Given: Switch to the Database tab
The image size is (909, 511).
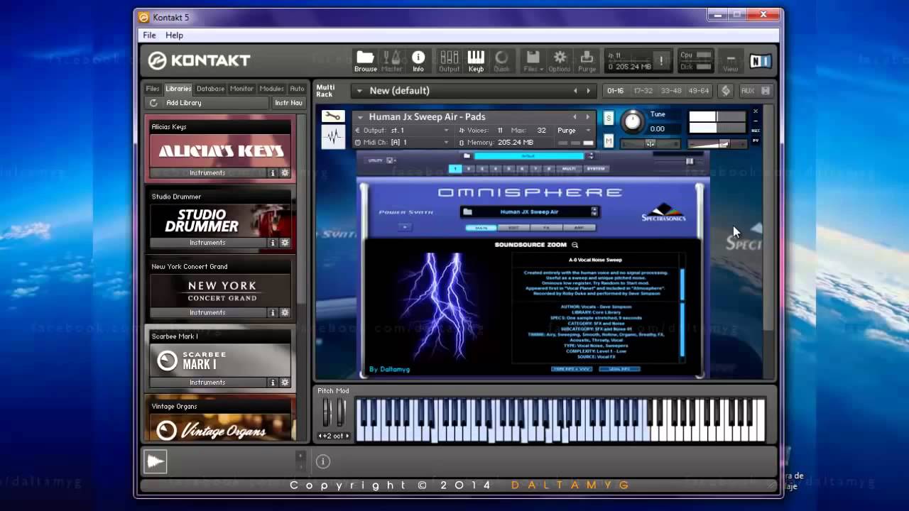Looking at the screenshot, I should (210, 89).
